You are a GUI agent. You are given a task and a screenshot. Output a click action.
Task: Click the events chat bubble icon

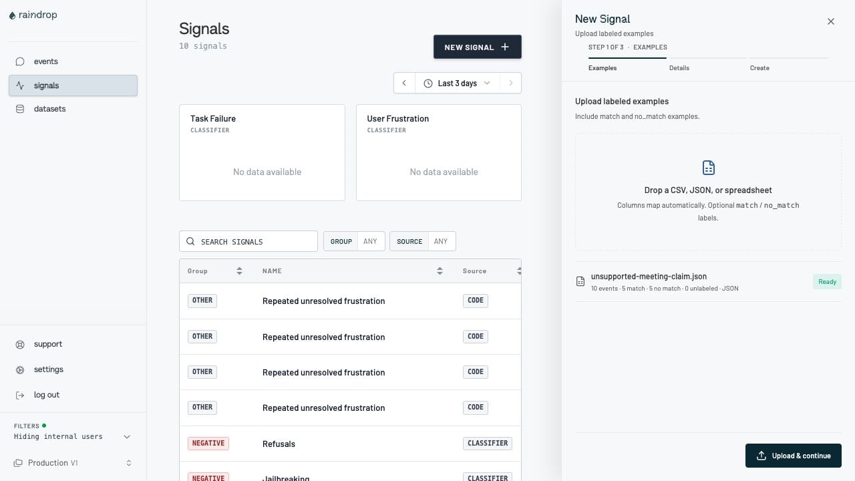(x=20, y=61)
